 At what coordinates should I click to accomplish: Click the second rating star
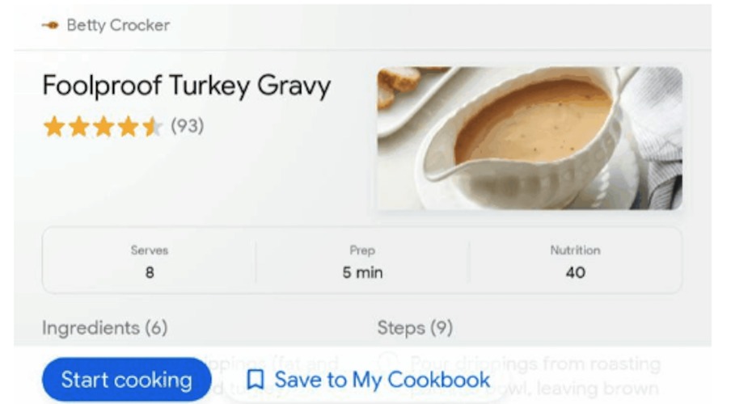pyautogui.click(x=78, y=127)
